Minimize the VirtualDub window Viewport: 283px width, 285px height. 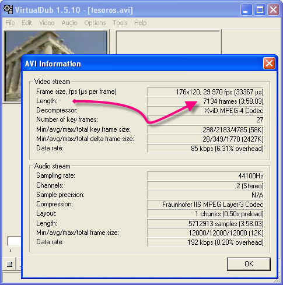pos(246,10)
